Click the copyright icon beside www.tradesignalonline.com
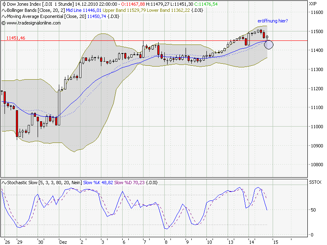The height and width of the screenshot is (245, 327). click(3, 23)
